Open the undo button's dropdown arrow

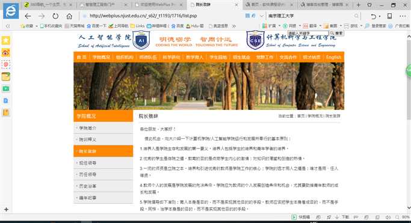pos(380,16)
